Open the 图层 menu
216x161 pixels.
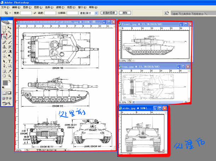(x=38, y=7)
